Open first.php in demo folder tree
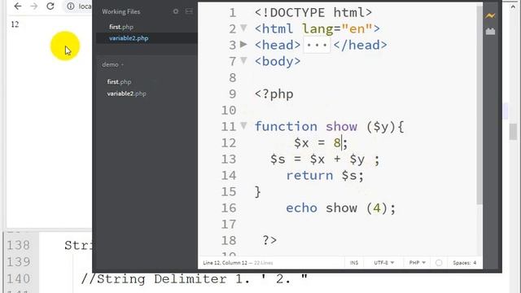The width and height of the screenshot is (521, 293). 119,81
